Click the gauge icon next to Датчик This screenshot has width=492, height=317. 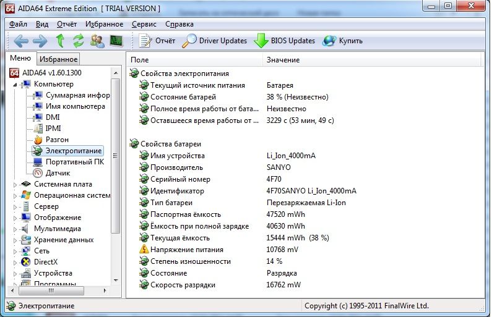(38, 173)
